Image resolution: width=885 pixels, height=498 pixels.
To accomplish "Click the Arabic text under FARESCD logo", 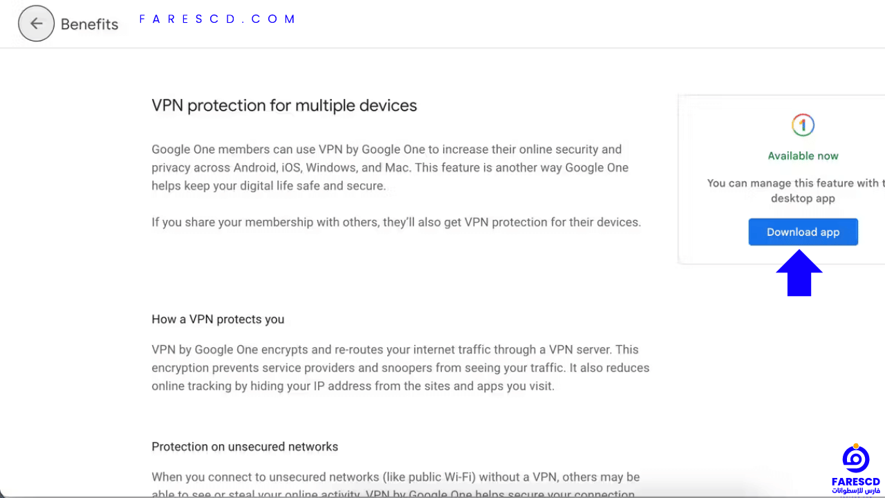I will 856,490.
